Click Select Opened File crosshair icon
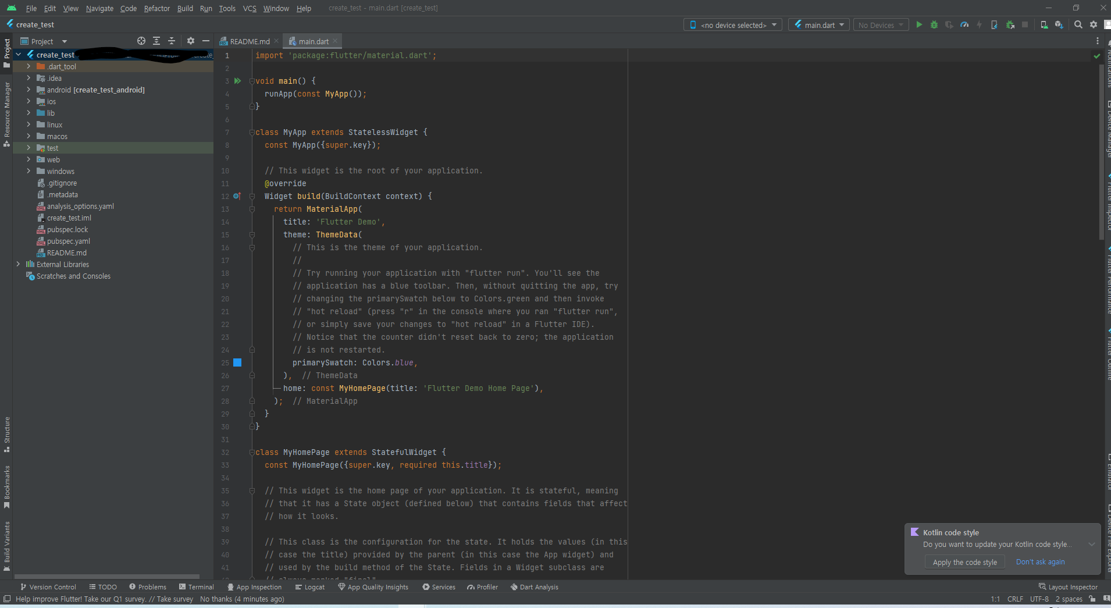Viewport: 1111px width, 608px height. (x=141, y=41)
